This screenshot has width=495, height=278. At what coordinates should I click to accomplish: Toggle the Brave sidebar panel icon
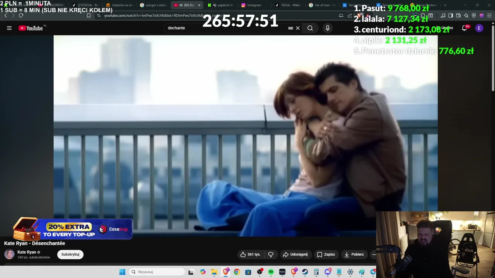pyautogui.click(x=451, y=15)
